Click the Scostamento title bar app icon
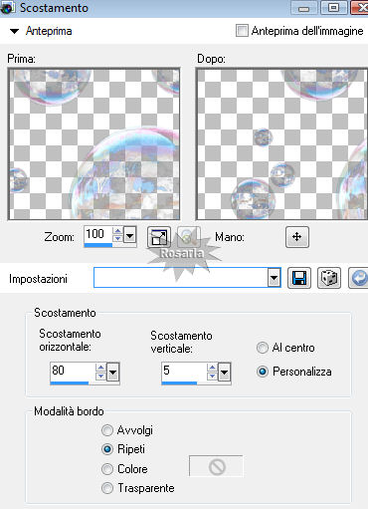Image resolution: width=368 pixels, height=509 pixels. pos(7,8)
